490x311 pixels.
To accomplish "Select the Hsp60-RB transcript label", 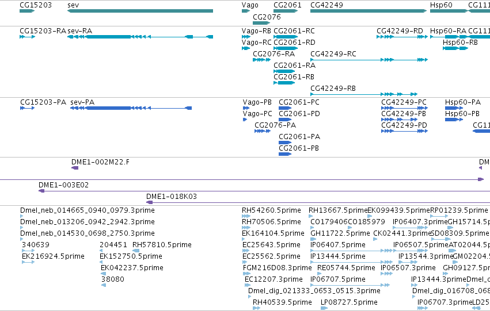I will coord(460,43).
